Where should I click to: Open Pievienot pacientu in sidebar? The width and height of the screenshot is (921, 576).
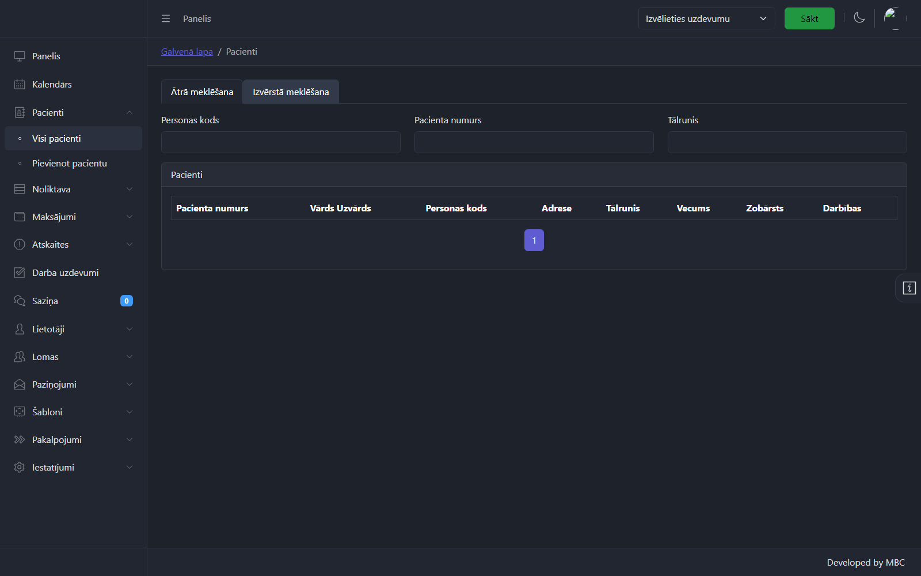pos(73,163)
